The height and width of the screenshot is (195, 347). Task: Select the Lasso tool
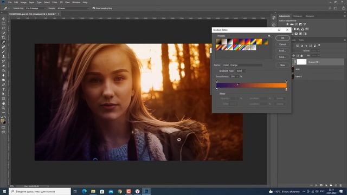click(4, 28)
